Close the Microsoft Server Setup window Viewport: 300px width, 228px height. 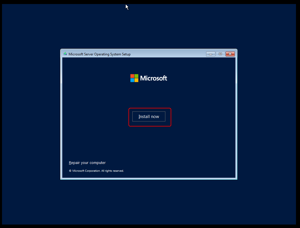coord(230,54)
